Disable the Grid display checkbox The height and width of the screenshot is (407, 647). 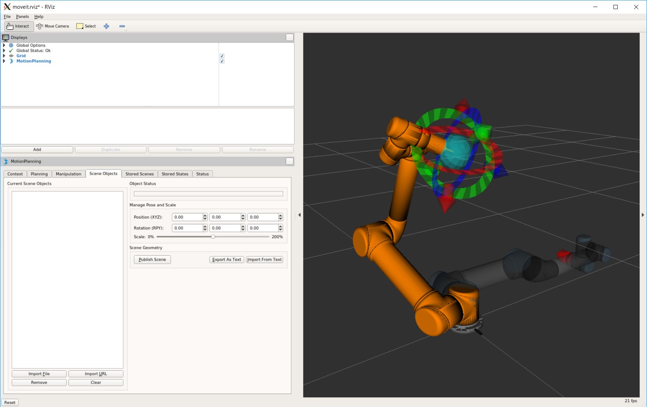pyautogui.click(x=222, y=55)
